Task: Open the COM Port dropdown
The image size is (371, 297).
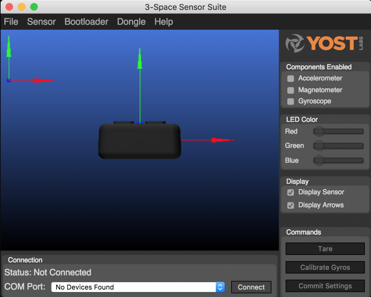Action: [x=138, y=287]
